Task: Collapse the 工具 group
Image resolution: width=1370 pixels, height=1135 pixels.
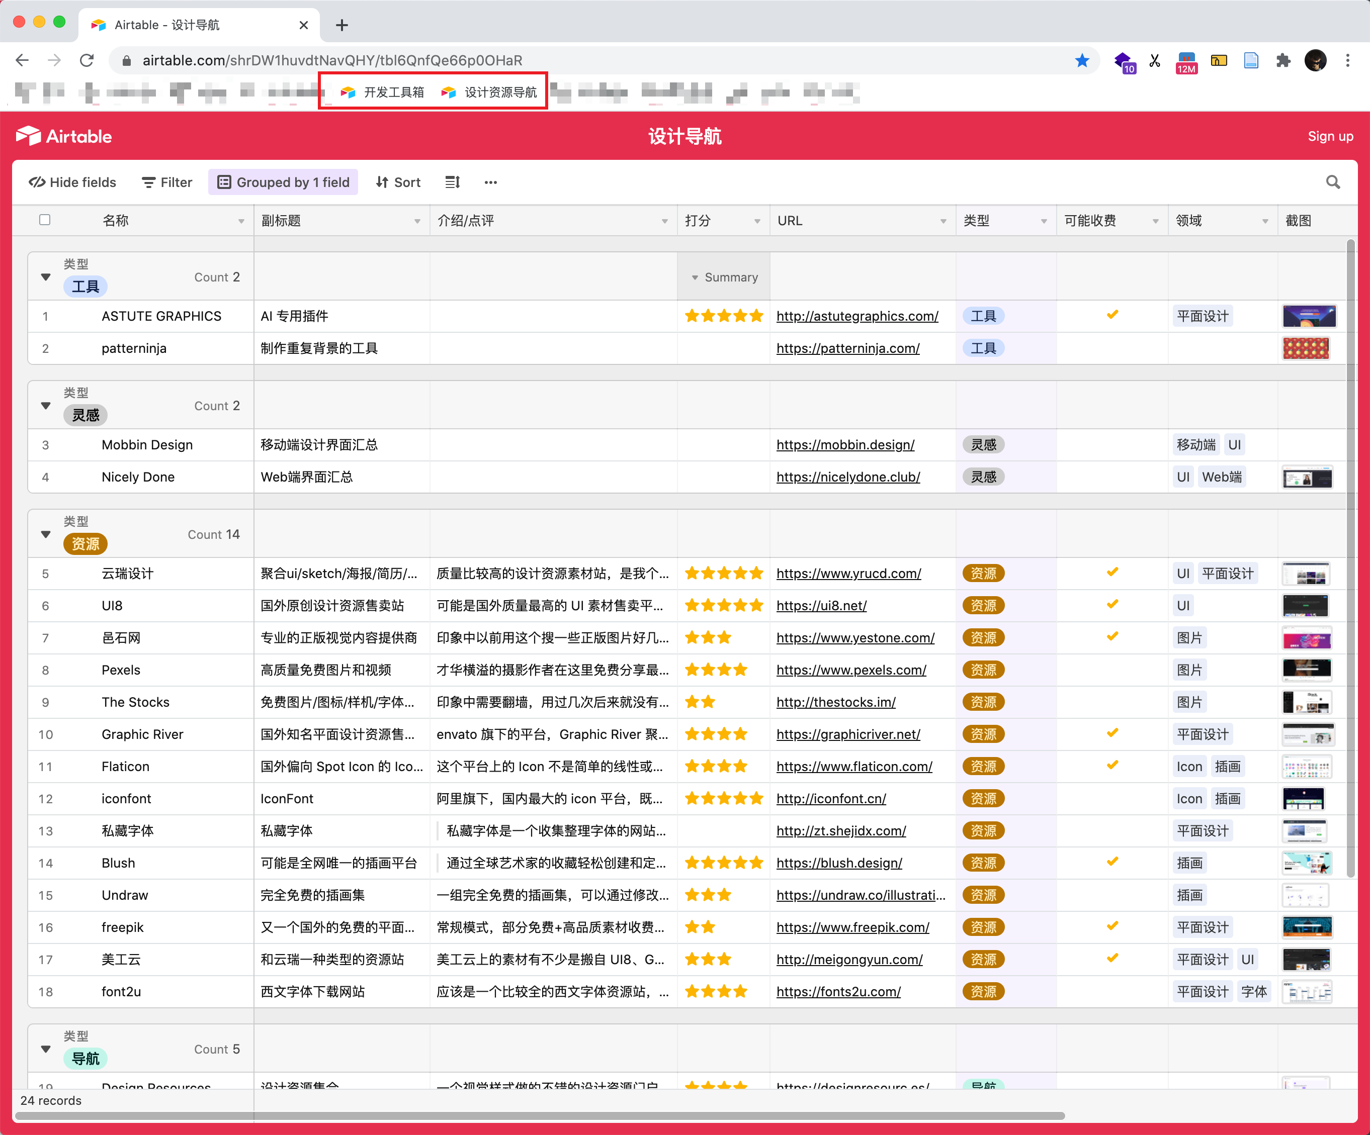Action: tap(46, 277)
